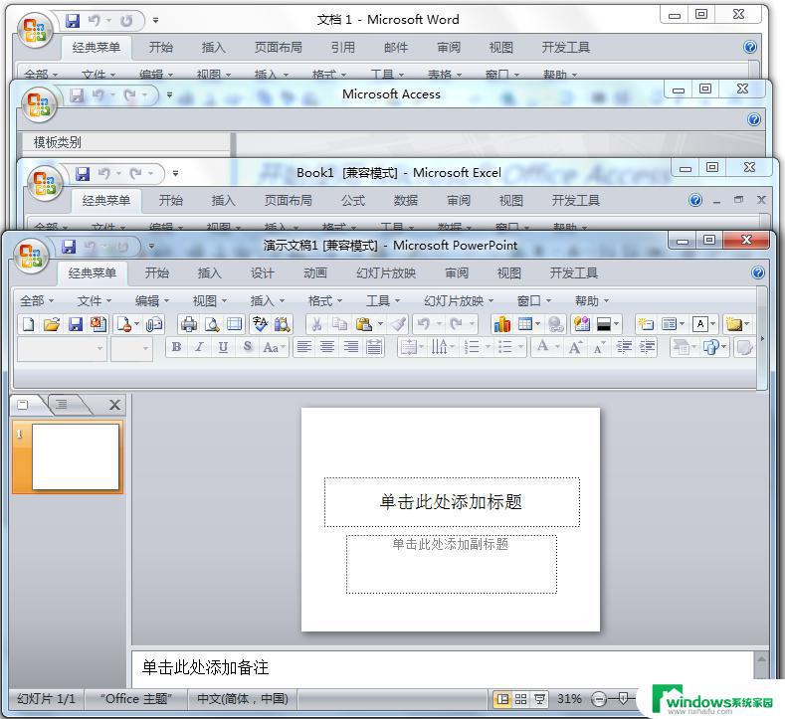This screenshot has height=719, width=785.
Task: Click the Decrease font size icon
Action: (x=599, y=347)
